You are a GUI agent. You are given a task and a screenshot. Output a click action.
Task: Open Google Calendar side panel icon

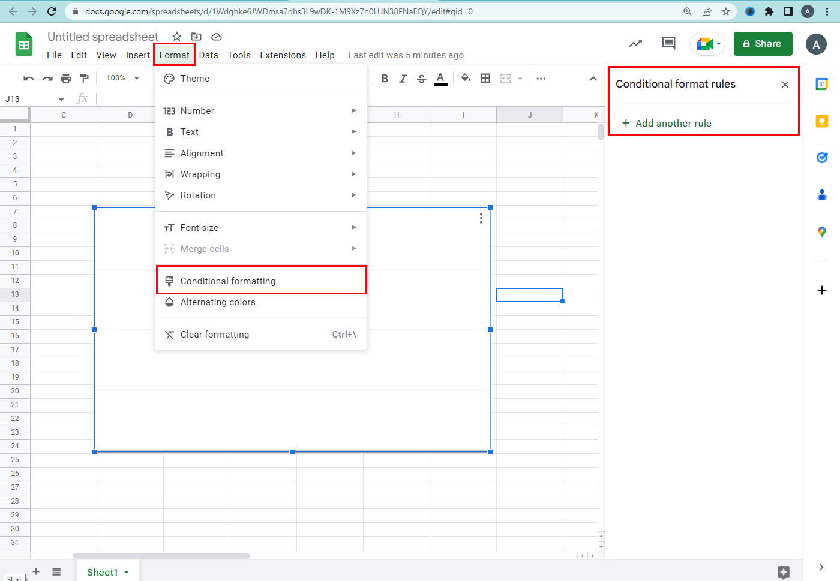[x=821, y=85]
